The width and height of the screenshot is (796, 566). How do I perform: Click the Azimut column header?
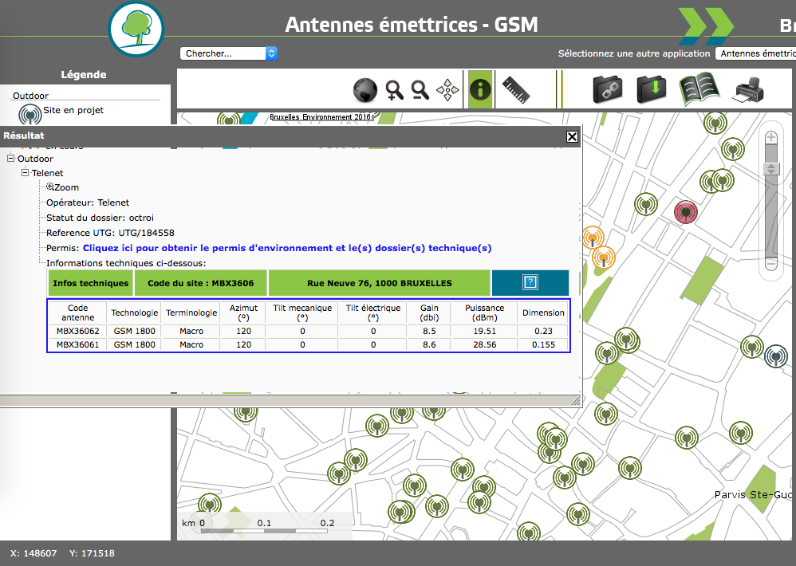click(x=244, y=312)
